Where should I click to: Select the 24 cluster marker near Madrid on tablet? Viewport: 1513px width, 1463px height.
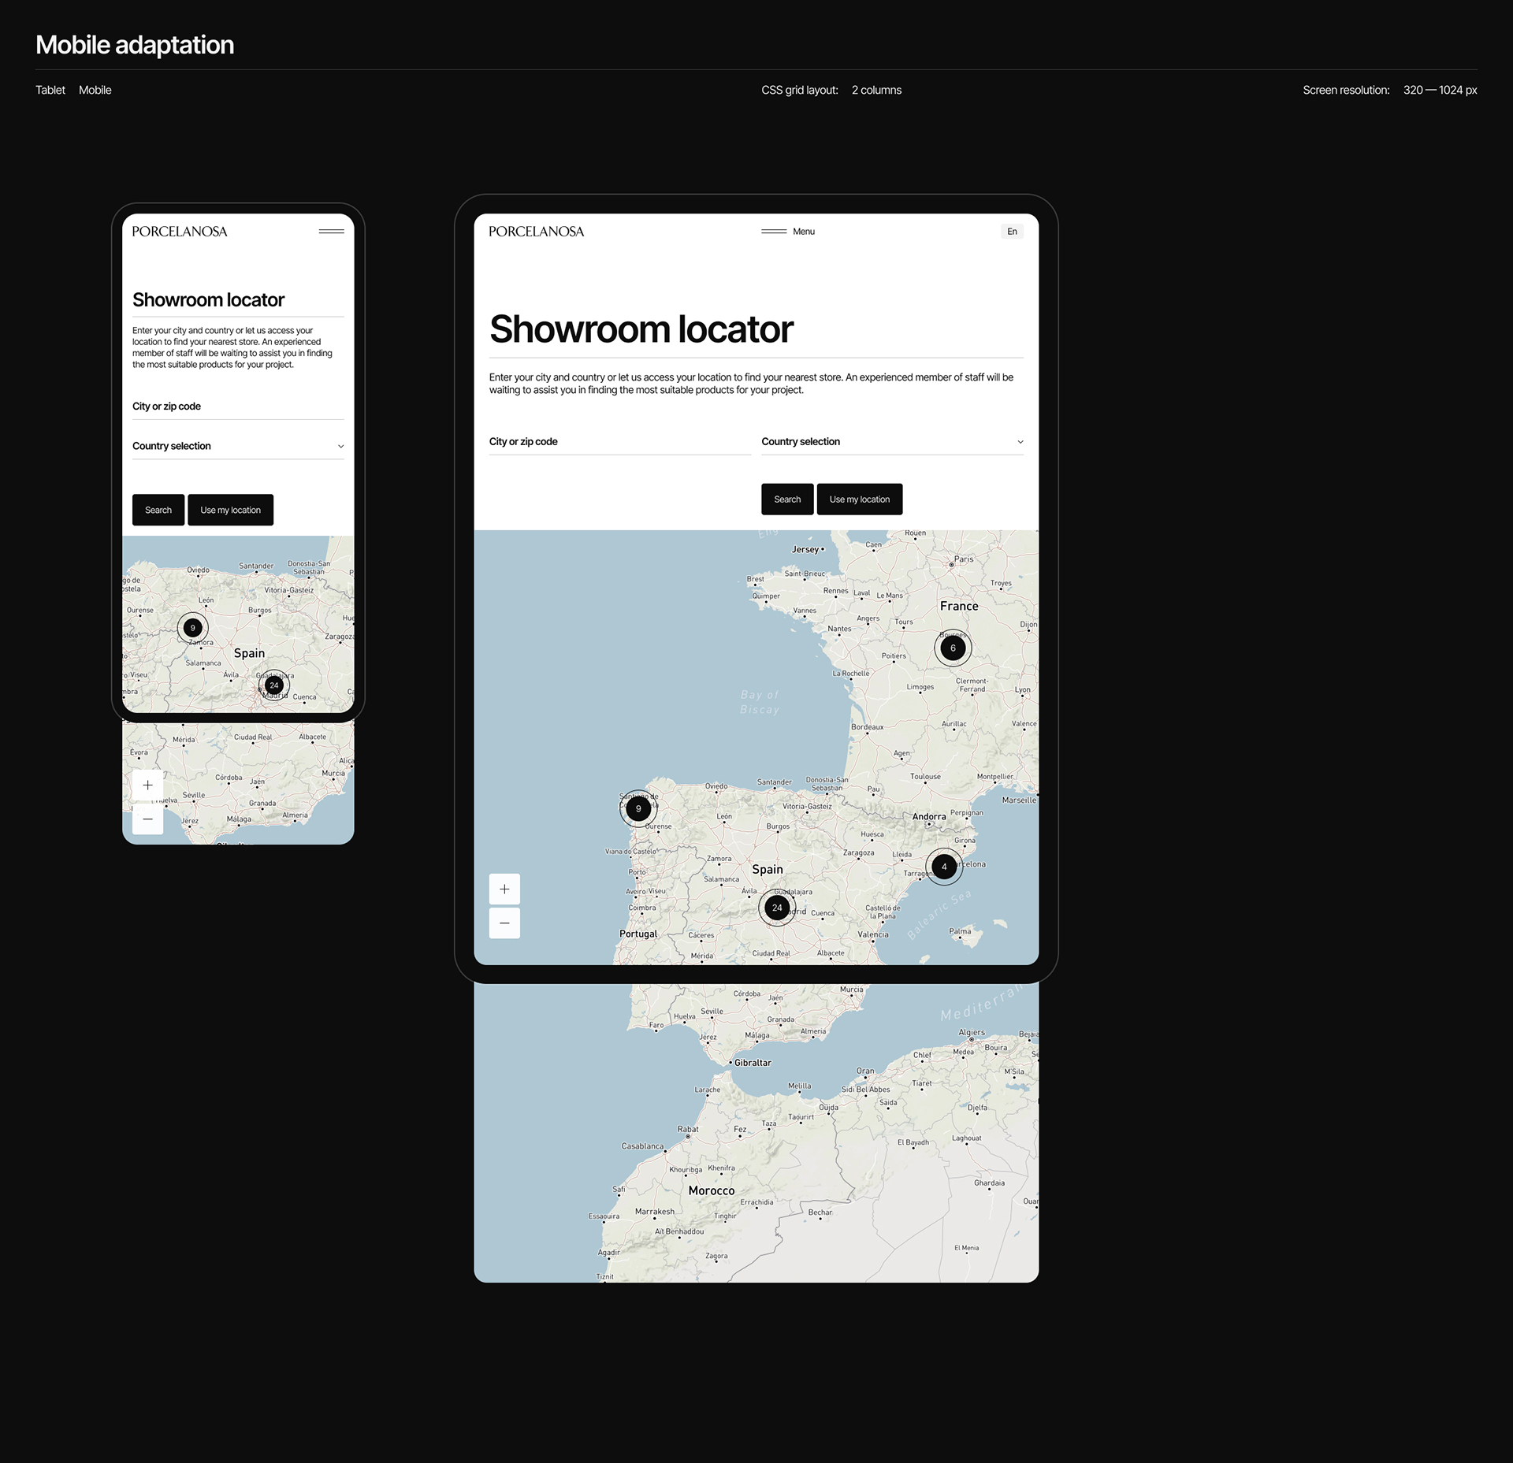click(777, 908)
